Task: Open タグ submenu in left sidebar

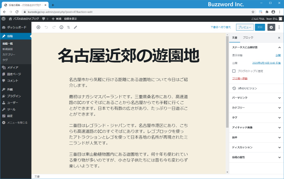Action: tap(5, 60)
